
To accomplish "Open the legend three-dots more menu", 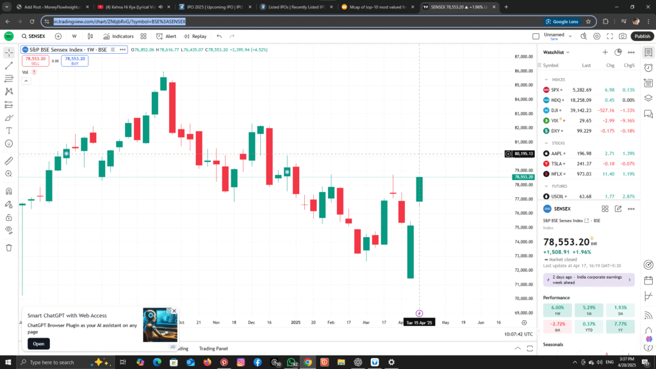I will click(x=122, y=49).
